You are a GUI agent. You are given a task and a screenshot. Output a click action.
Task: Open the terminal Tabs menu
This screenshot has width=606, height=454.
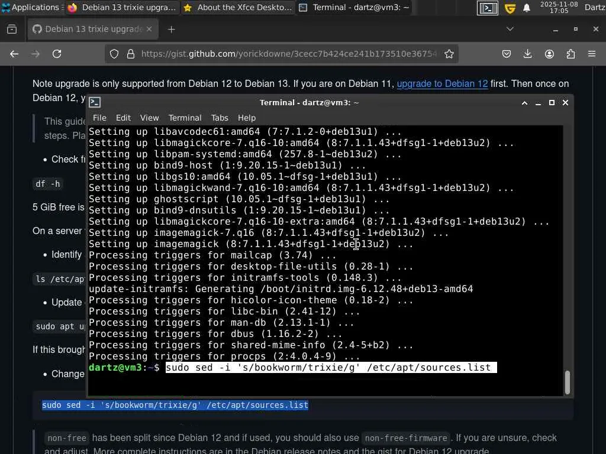click(x=220, y=118)
